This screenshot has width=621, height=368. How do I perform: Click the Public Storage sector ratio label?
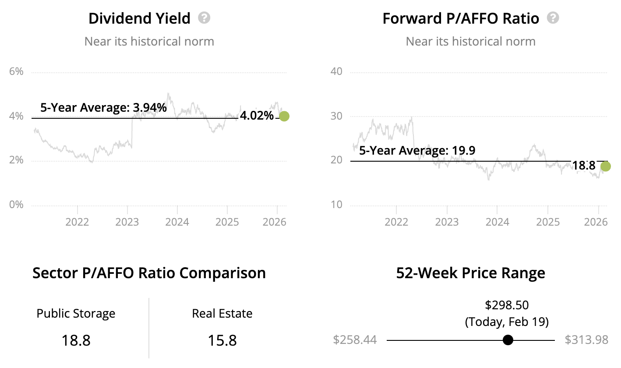[x=76, y=314]
